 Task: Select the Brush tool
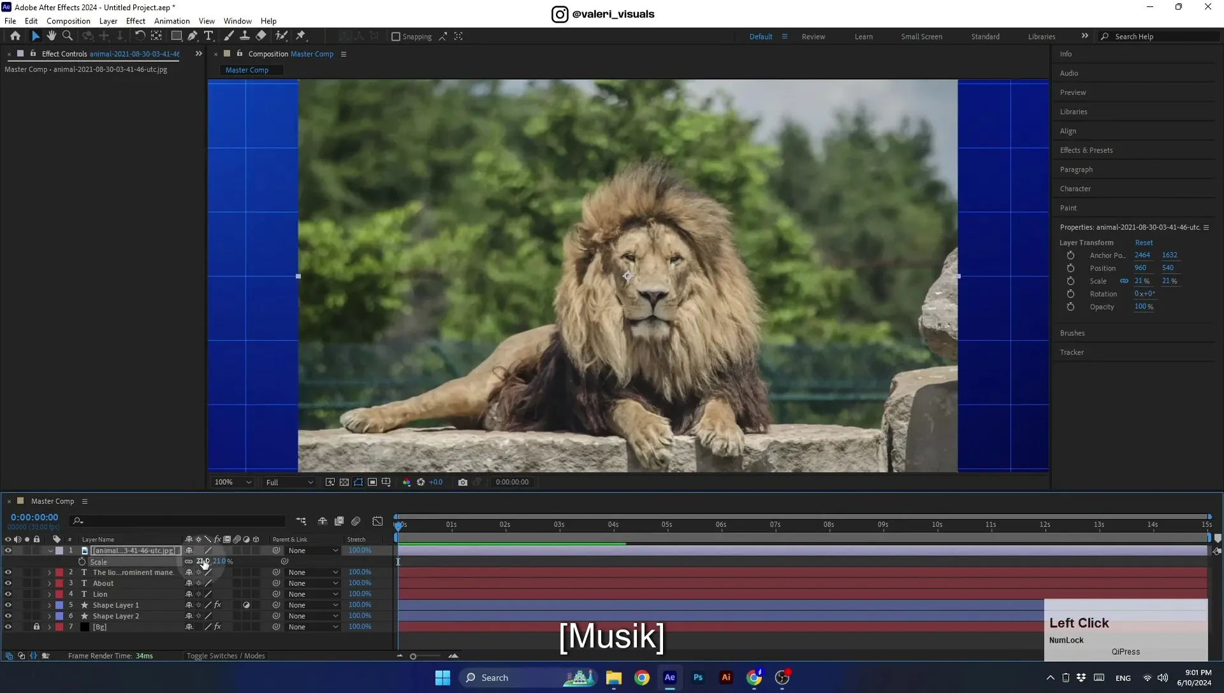coord(228,36)
